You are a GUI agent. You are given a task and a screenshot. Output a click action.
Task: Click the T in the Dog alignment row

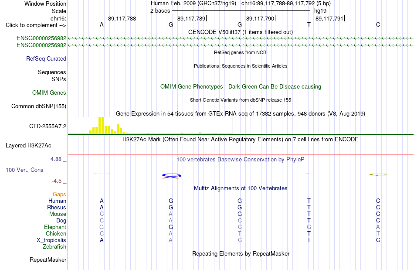tap(309, 221)
